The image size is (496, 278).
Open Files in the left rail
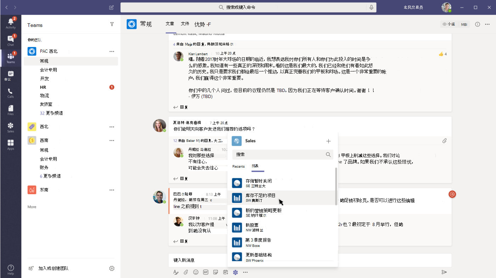tap(11, 110)
